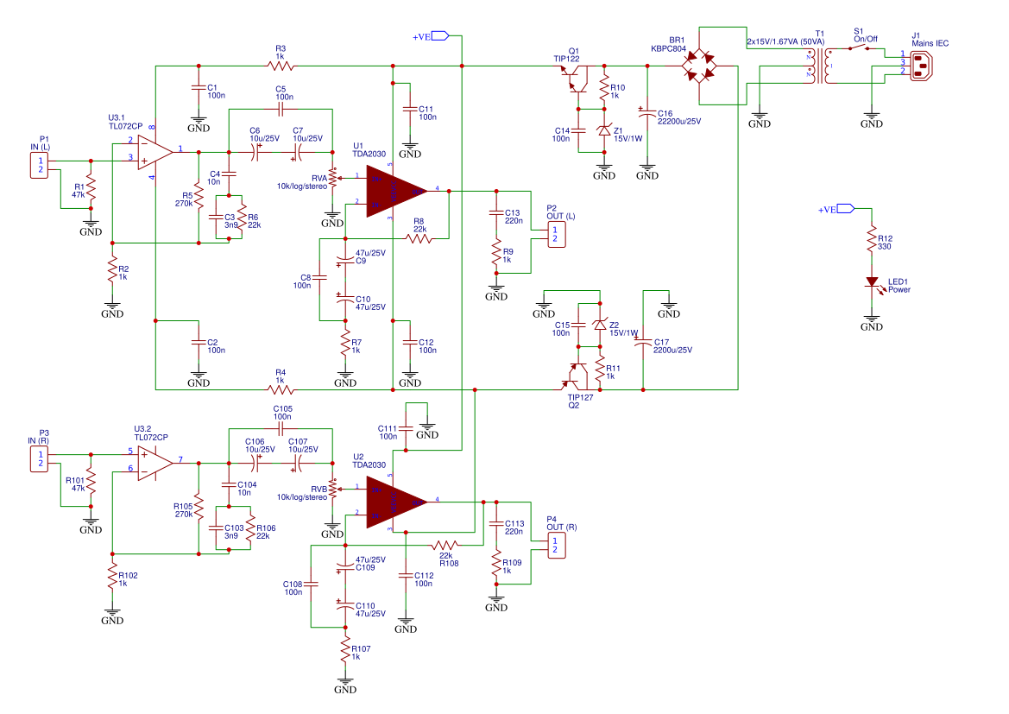
Task: Click the U2 TDA2030 amplifier triangle
Action: (x=396, y=502)
